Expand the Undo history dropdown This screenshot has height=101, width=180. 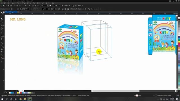(x=25, y=6)
